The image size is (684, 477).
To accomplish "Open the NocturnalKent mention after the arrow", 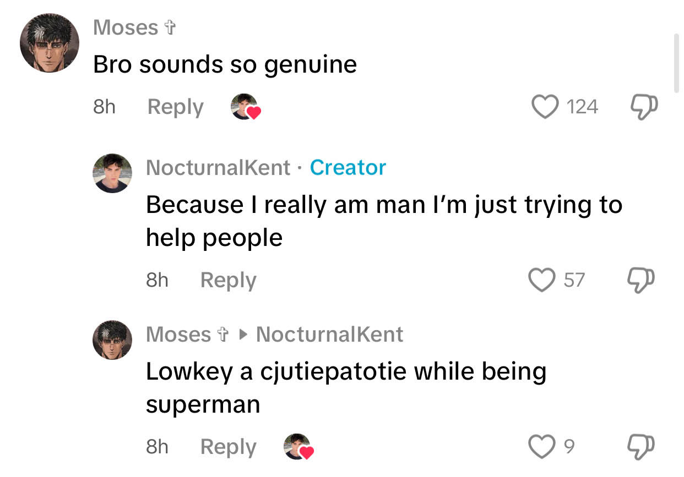I will [329, 334].
